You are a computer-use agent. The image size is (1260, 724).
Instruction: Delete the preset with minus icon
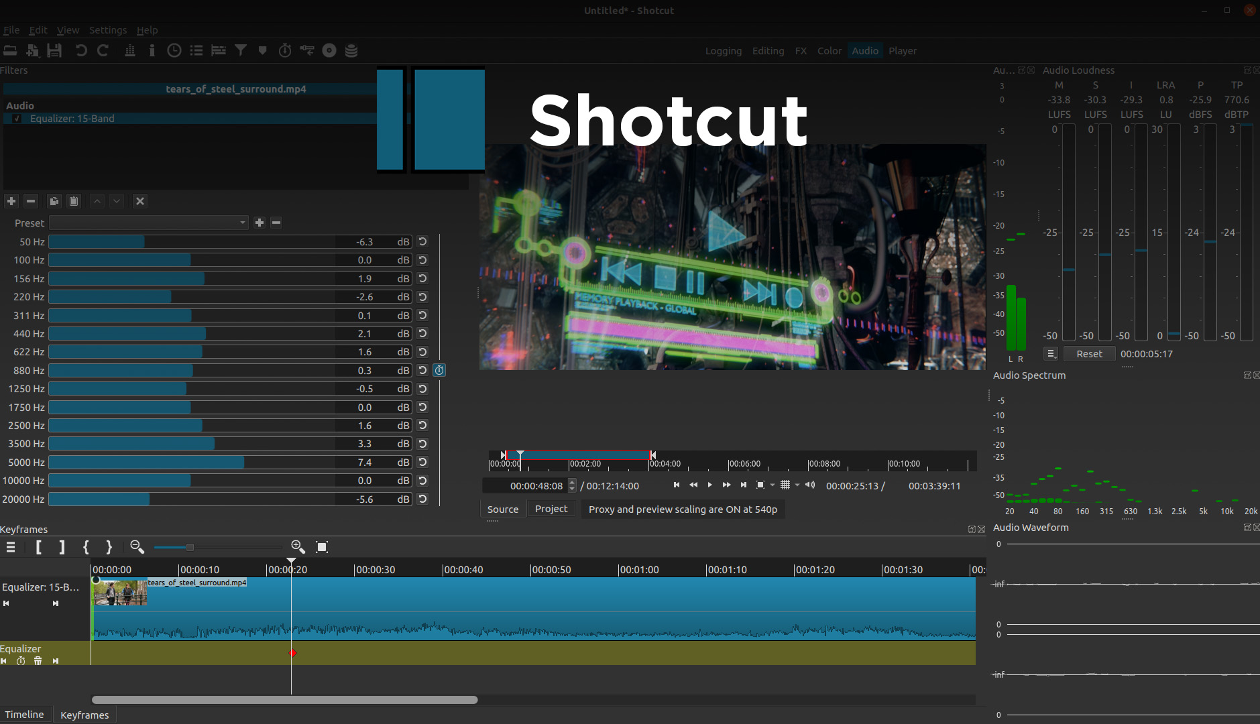coord(276,223)
